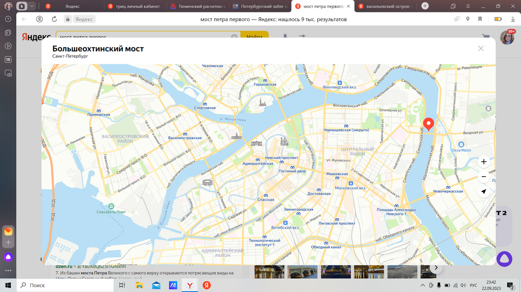Click the Yandex account avatar with 99+ badge

tap(507, 37)
